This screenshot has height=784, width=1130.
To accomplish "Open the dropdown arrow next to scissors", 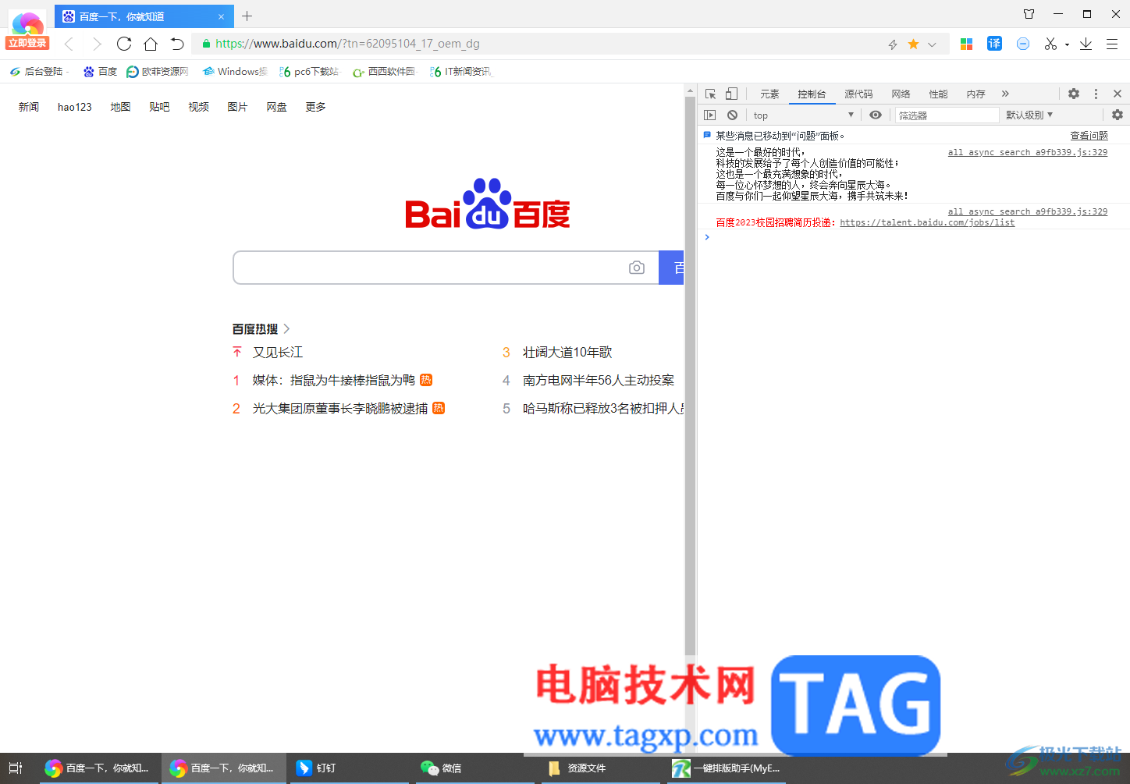I will (1067, 44).
